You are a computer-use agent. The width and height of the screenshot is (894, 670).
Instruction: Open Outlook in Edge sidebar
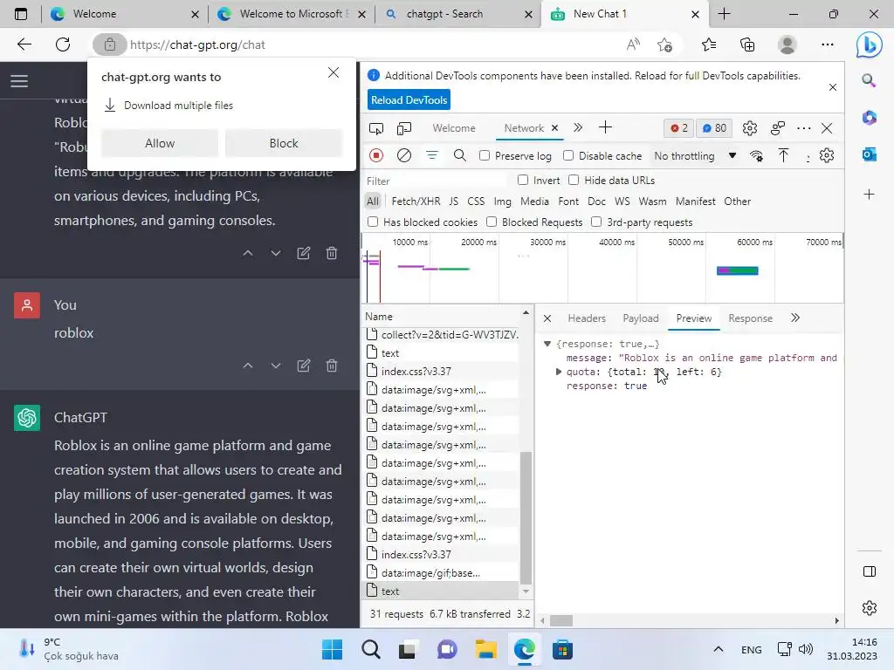tap(869, 154)
